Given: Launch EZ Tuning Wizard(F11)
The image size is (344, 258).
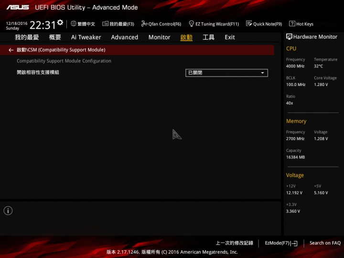Looking at the screenshot, I should [214, 24].
